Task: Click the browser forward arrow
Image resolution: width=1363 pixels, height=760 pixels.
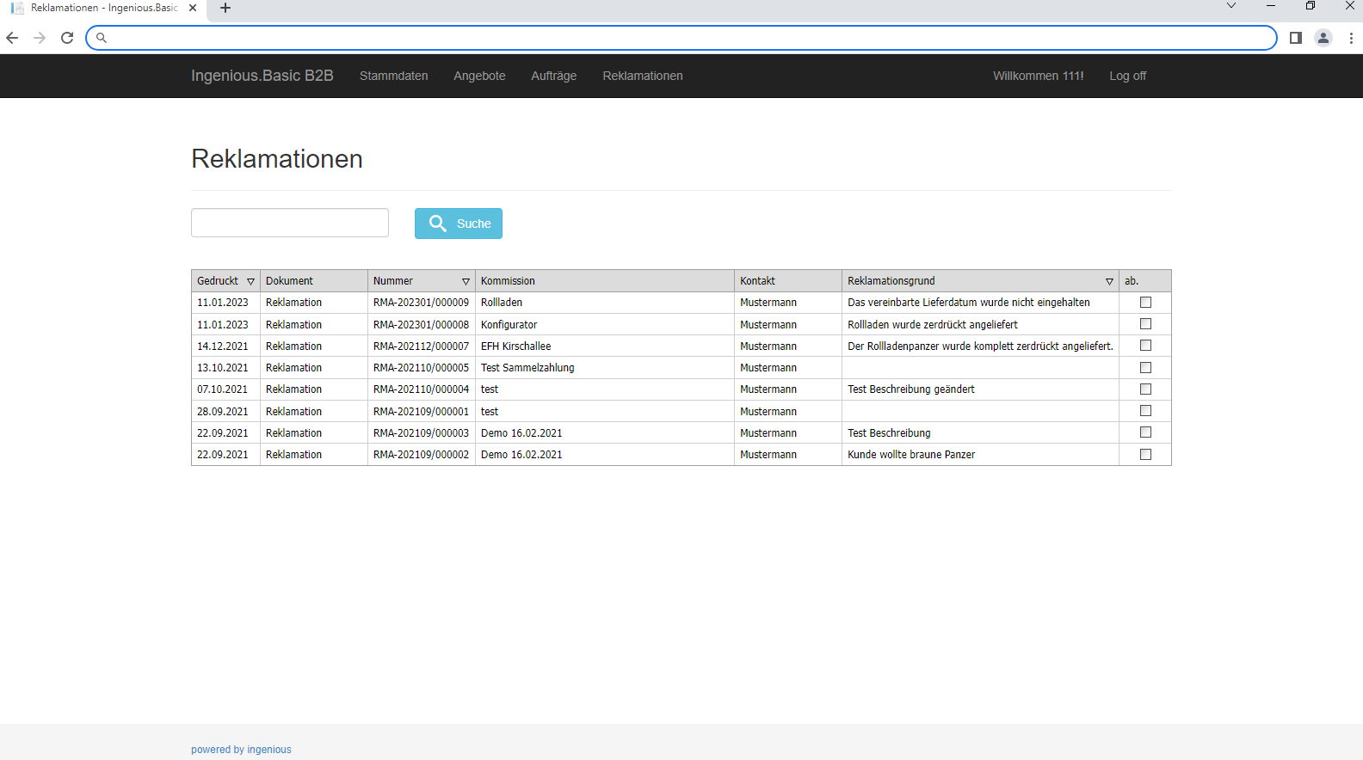Action: coord(40,38)
